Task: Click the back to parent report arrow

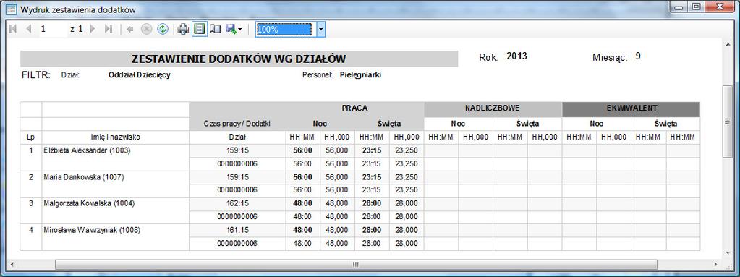Action: 130,29
